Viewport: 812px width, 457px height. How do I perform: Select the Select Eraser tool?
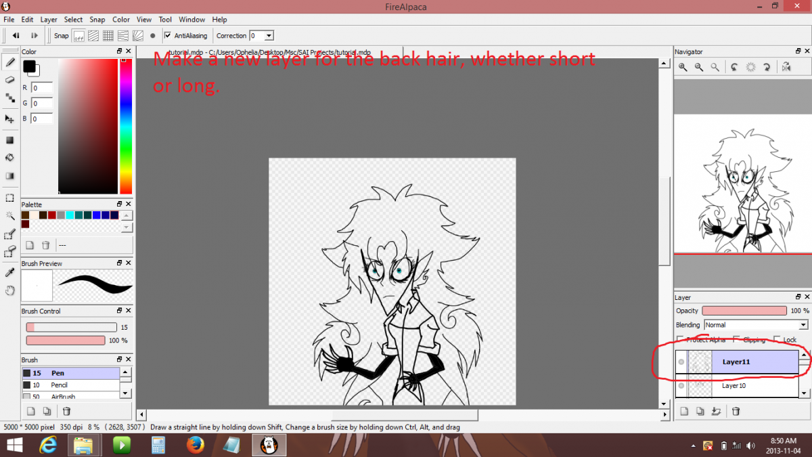point(10,253)
